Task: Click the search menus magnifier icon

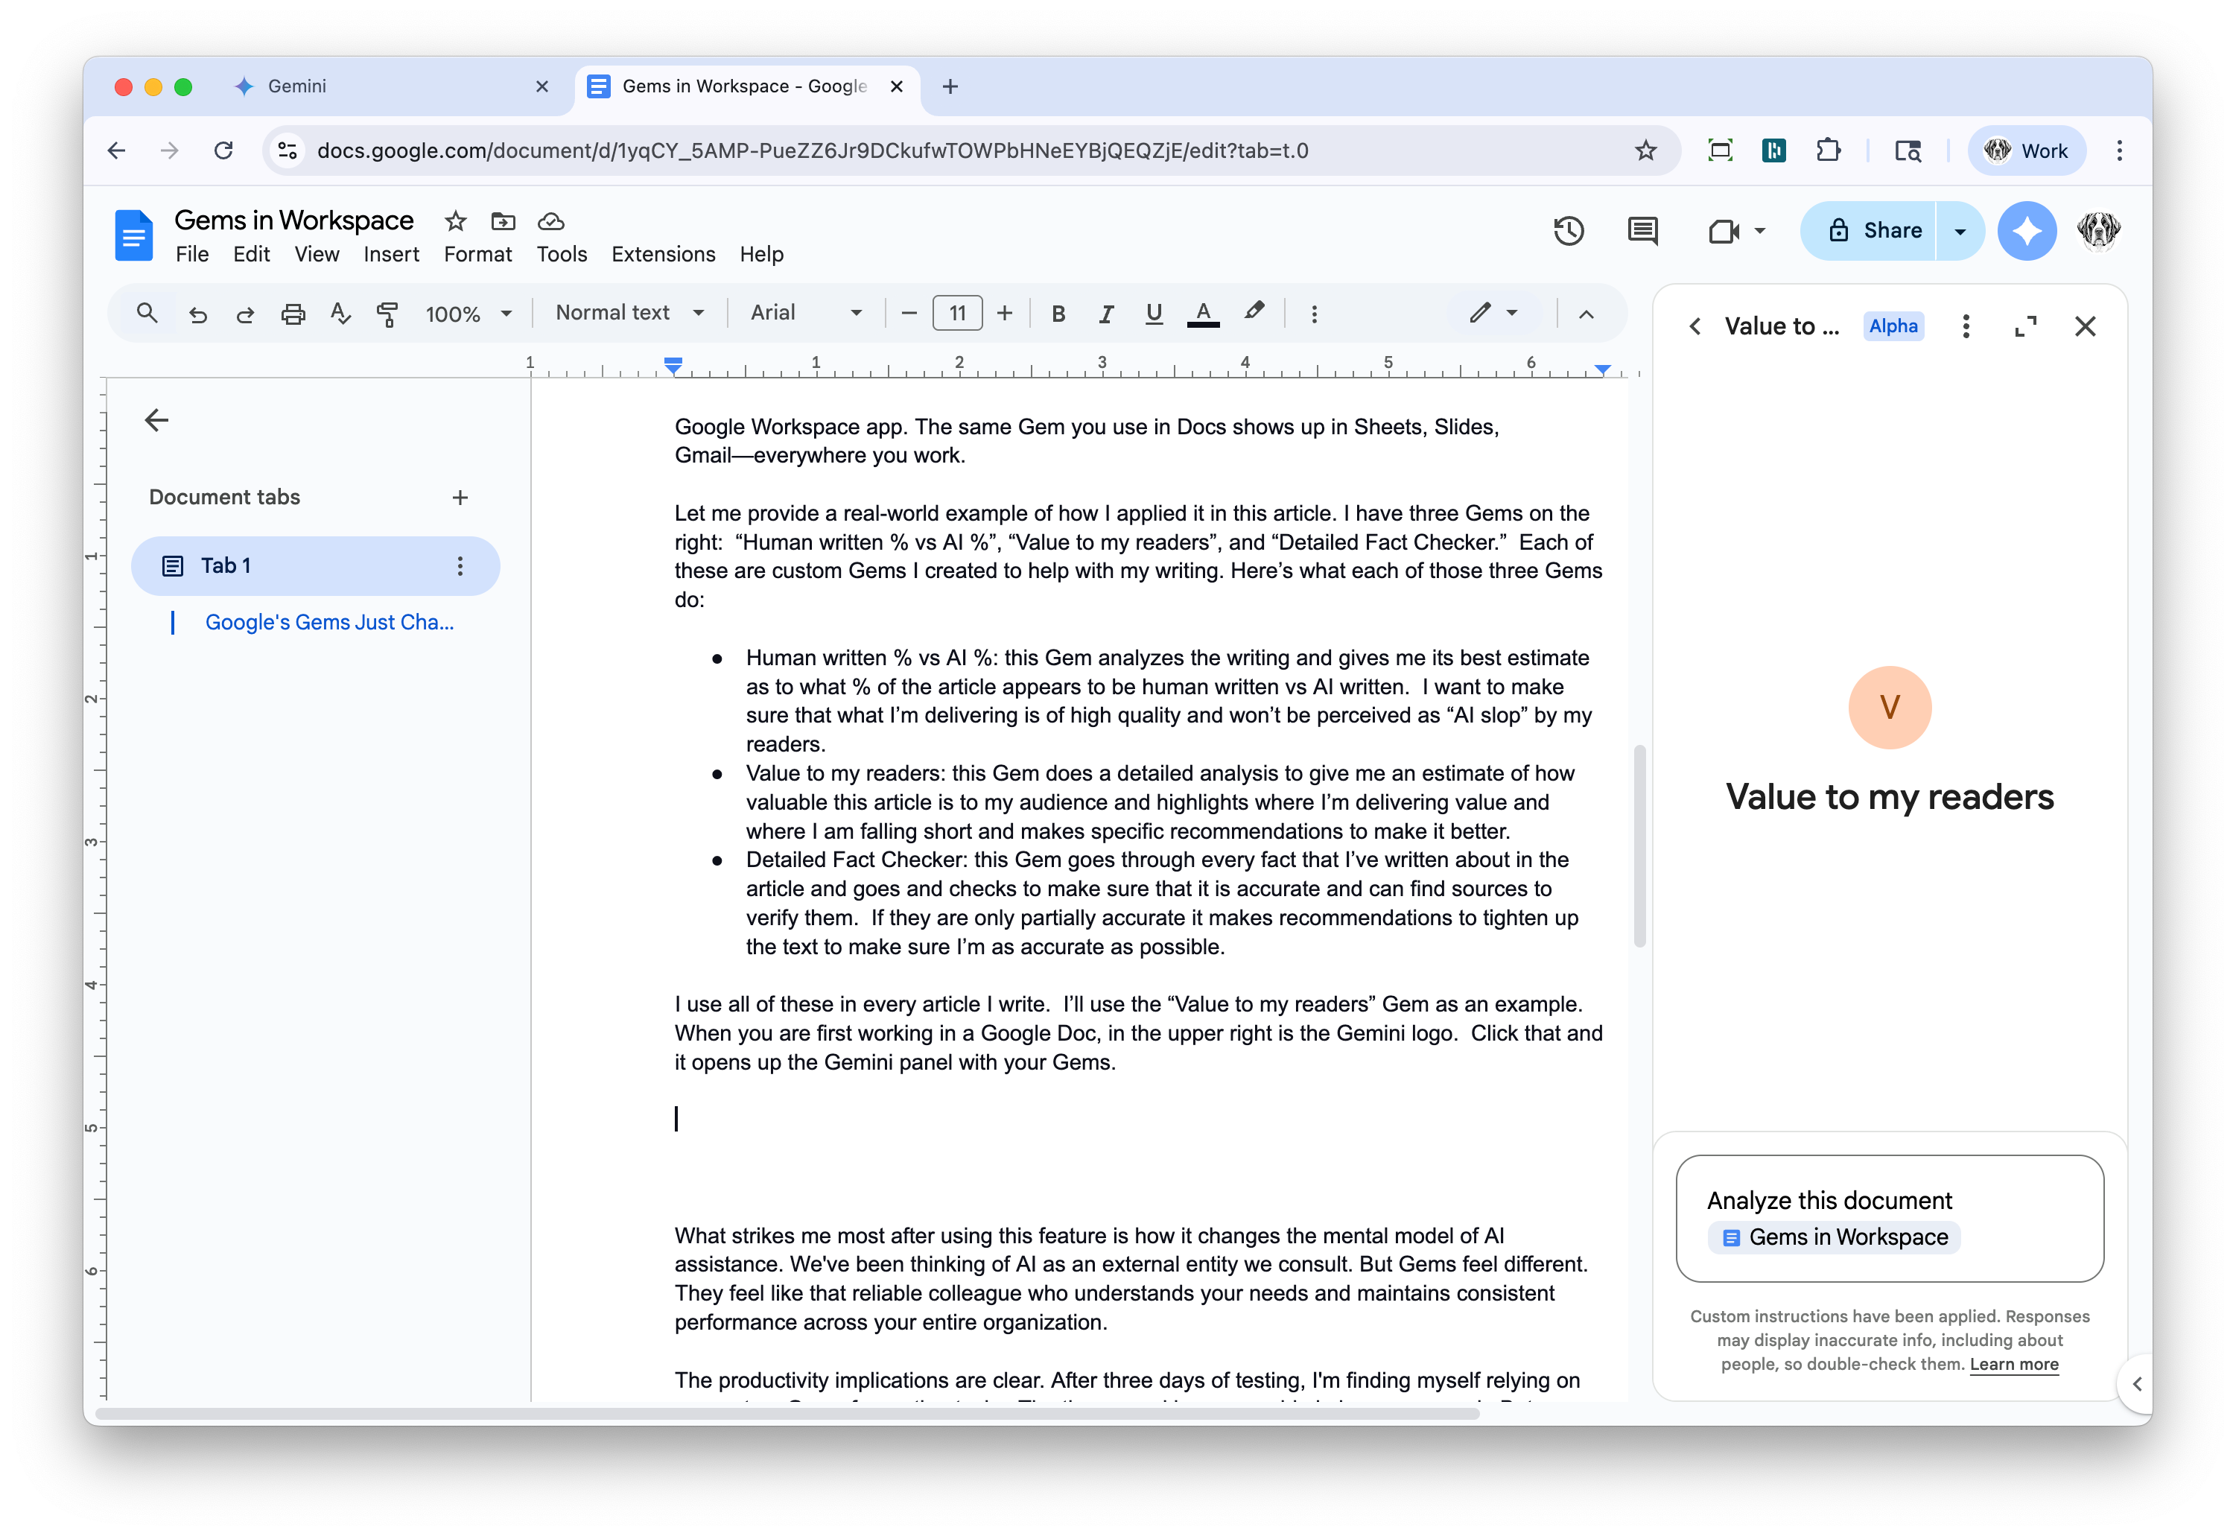Action: (x=146, y=313)
